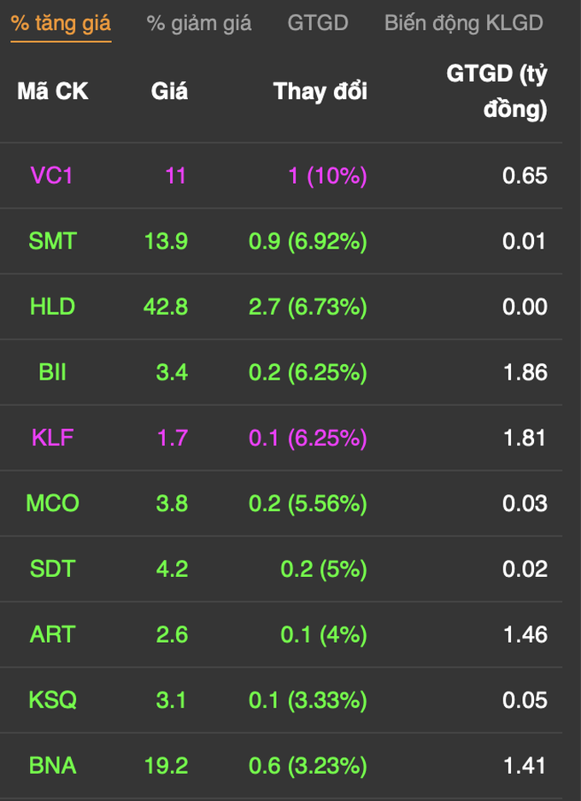Open the KLF stock link

point(53,438)
